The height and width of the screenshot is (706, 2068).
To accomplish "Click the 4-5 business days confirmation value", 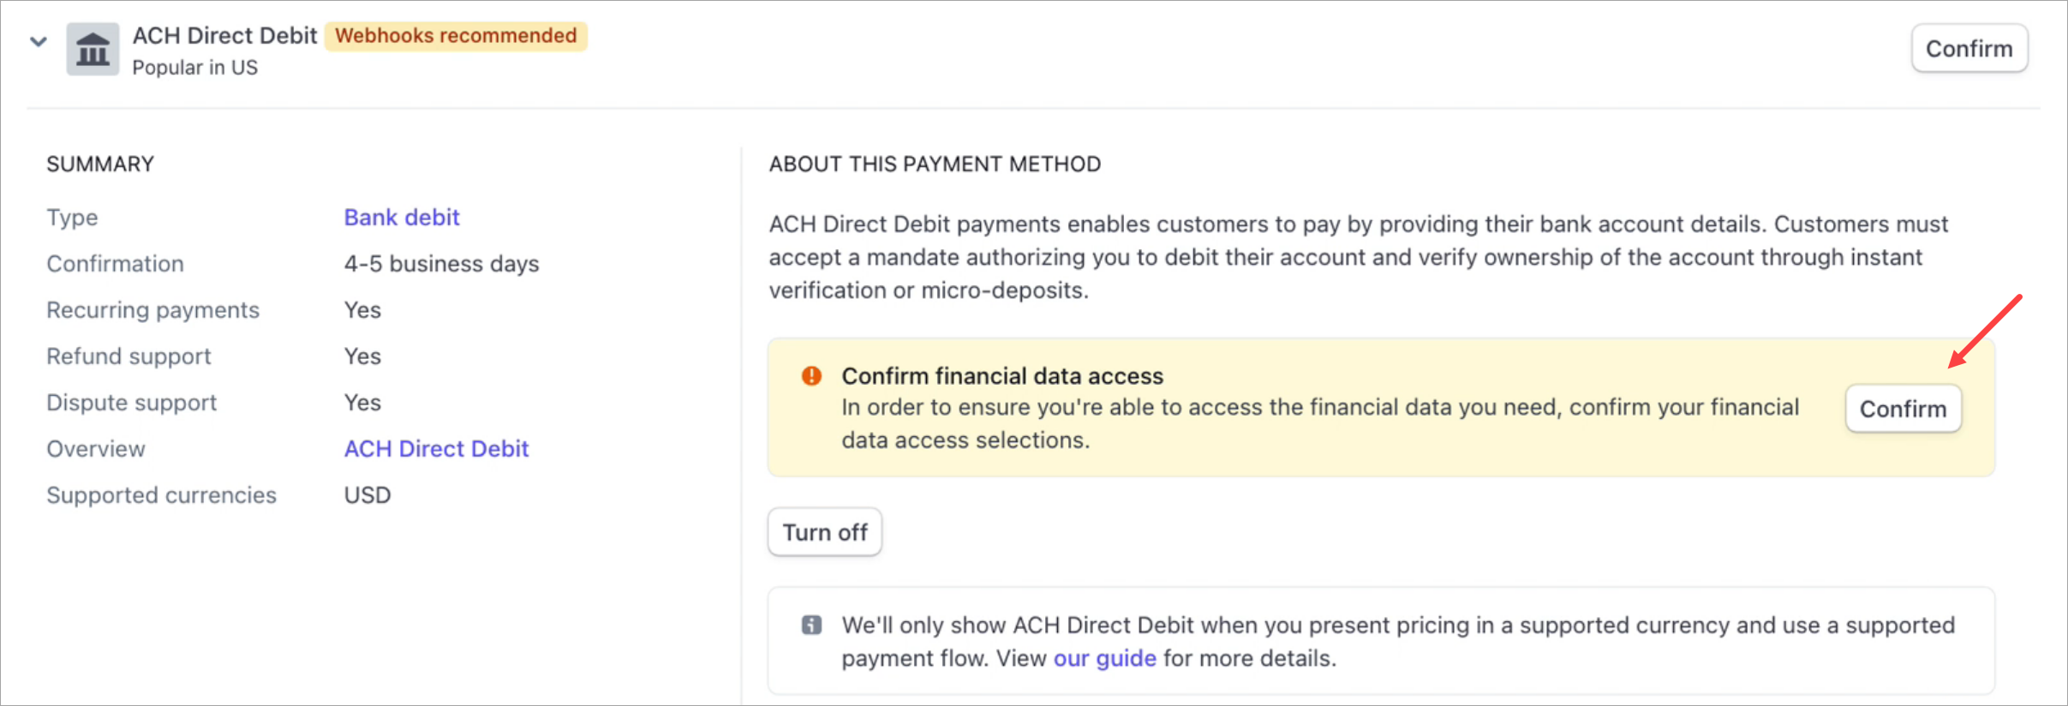I will 441,263.
